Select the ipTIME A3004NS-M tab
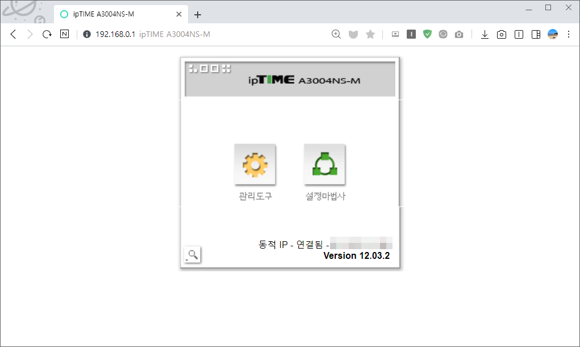The height and width of the screenshot is (347, 580). (121, 14)
